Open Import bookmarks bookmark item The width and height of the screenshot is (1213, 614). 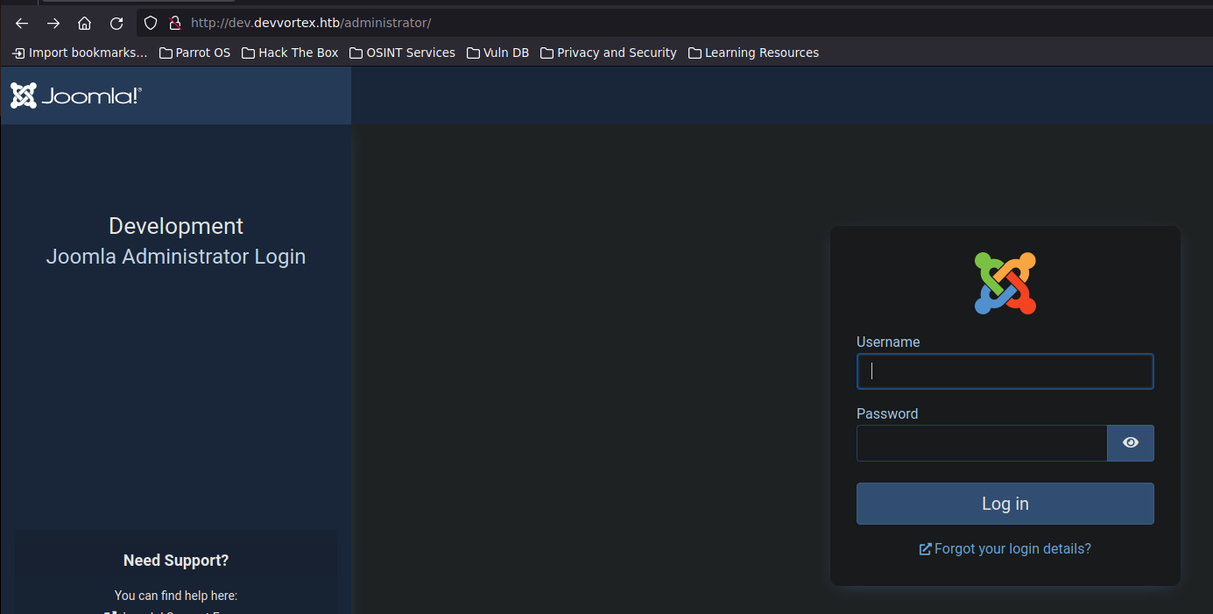pyautogui.click(x=80, y=53)
